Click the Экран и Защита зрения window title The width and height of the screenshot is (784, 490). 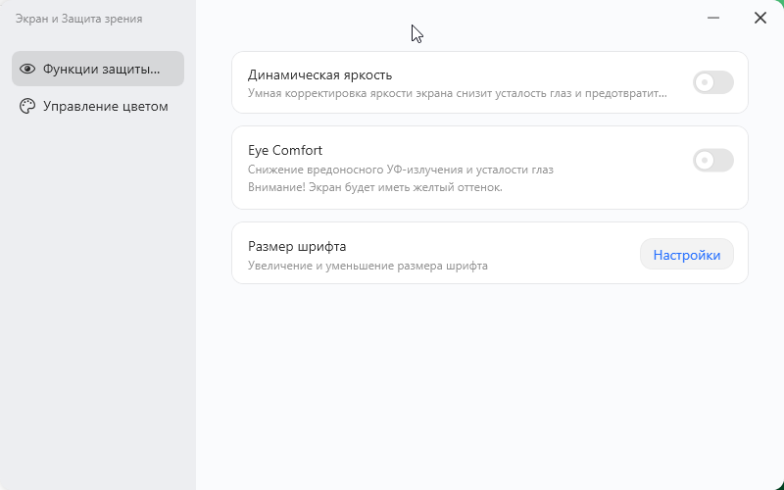78,19
